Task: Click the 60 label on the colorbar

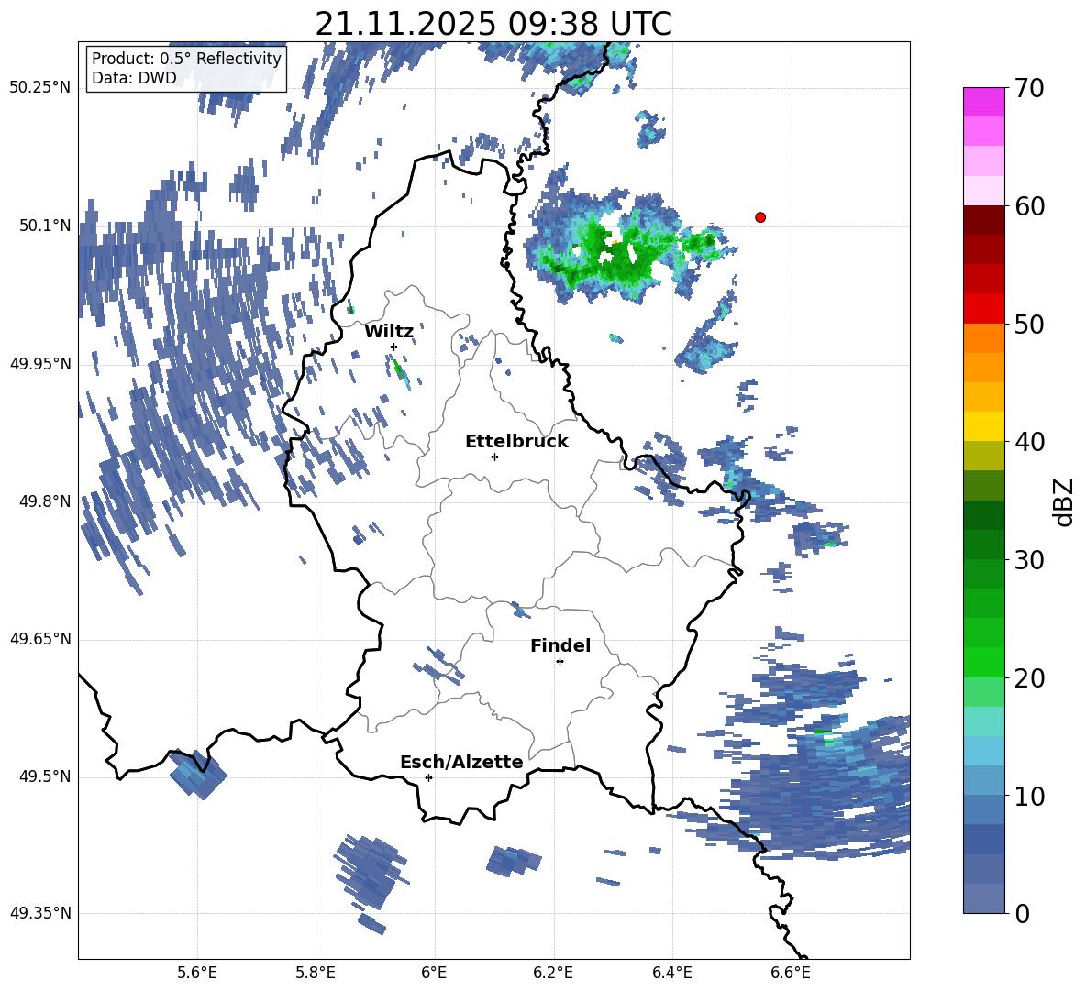Action: point(1030,206)
